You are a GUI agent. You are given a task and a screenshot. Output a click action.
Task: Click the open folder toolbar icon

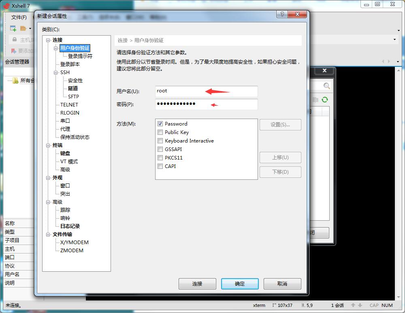pyautogui.click(x=23, y=28)
